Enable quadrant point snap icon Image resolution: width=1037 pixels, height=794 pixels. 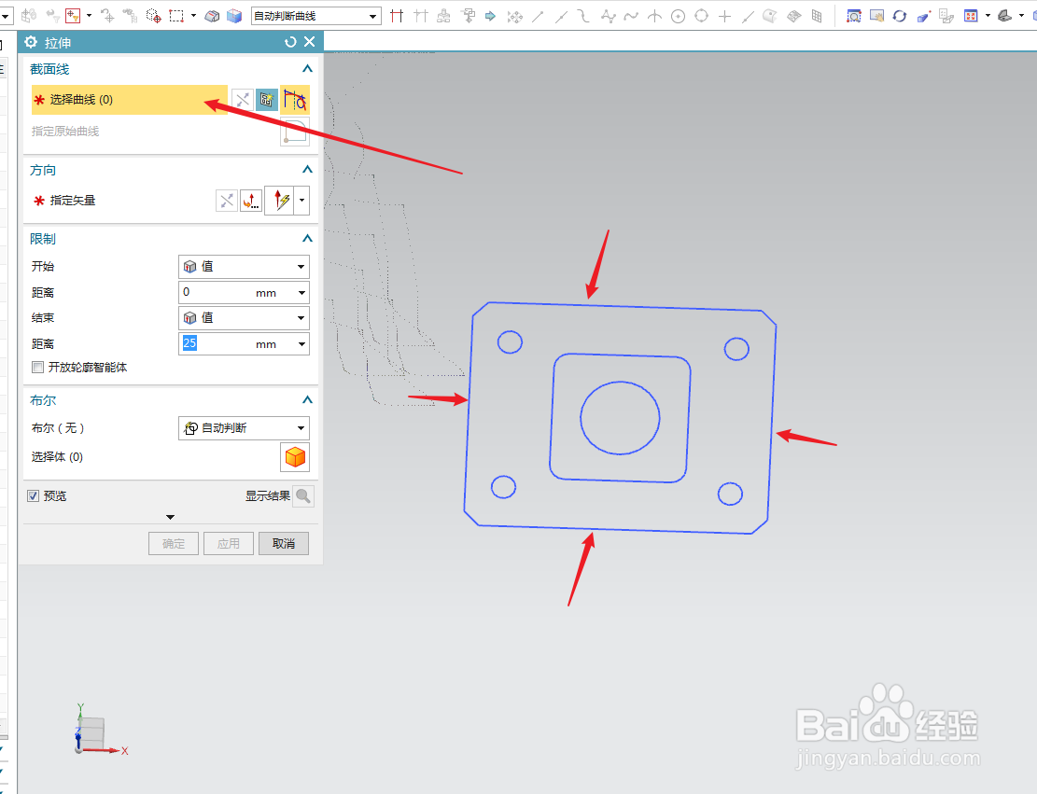point(702,16)
